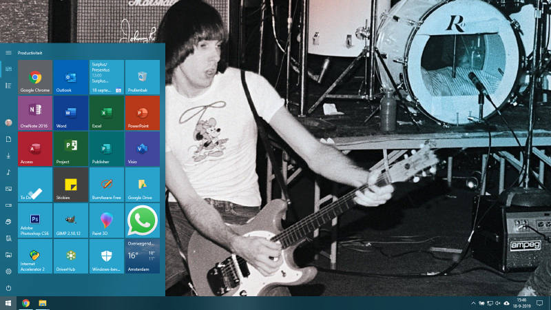Launch Adobe Photoshop CS6 tile
551x310 pixels.
[35, 220]
